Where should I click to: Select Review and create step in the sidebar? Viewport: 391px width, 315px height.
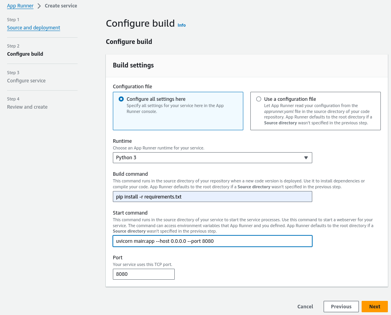coord(27,107)
